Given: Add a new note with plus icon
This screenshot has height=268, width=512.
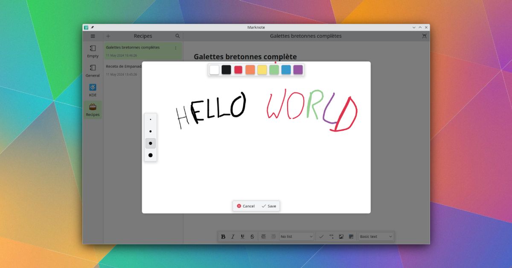Looking at the screenshot, I should tap(108, 36).
